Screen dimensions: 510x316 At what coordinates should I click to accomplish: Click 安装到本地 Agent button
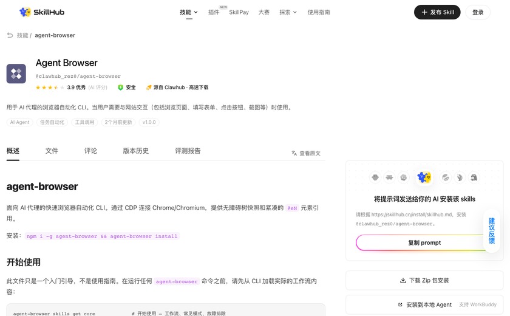pos(424,304)
